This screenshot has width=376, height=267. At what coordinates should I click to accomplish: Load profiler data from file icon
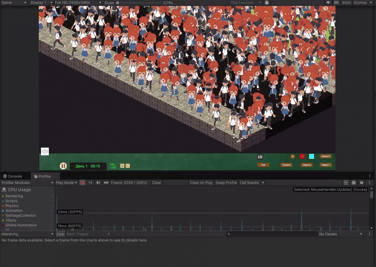346,182
